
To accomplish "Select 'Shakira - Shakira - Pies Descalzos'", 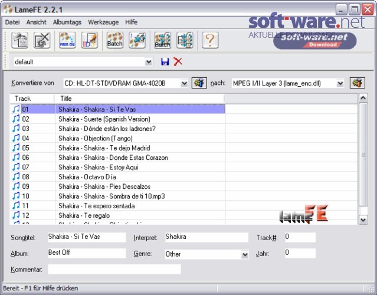I will (104, 186).
